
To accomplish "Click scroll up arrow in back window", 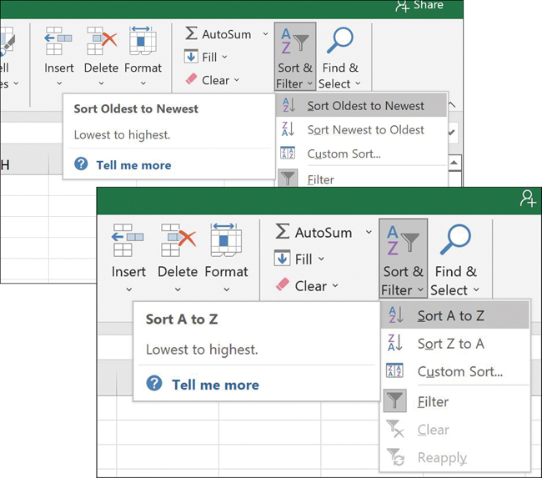I will click(454, 163).
